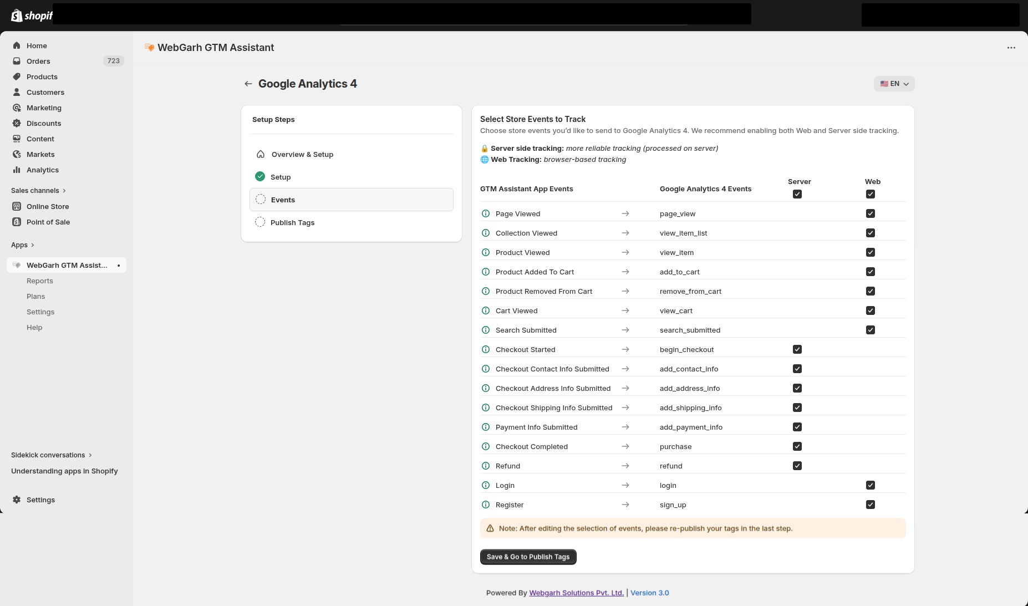Click the Marketing target icon

pos(17,108)
